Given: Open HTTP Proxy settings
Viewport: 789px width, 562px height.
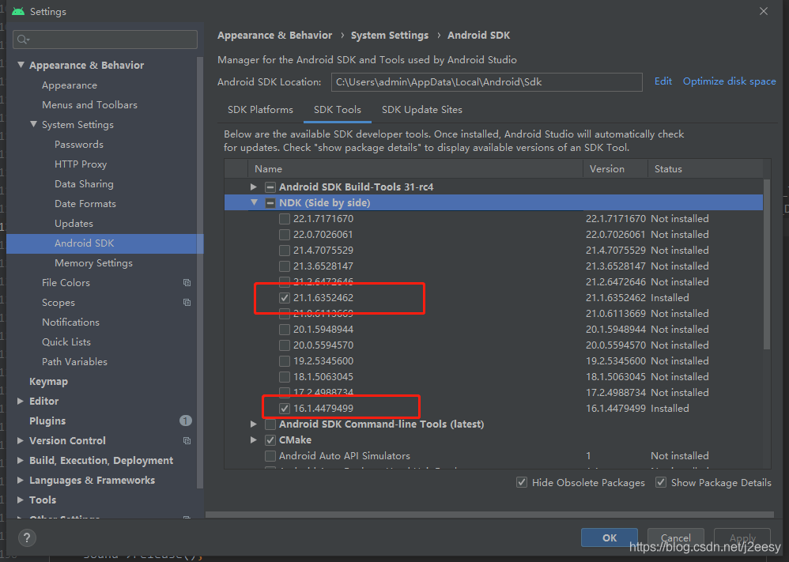Looking at the screenshot, I should tap(81, 164).
